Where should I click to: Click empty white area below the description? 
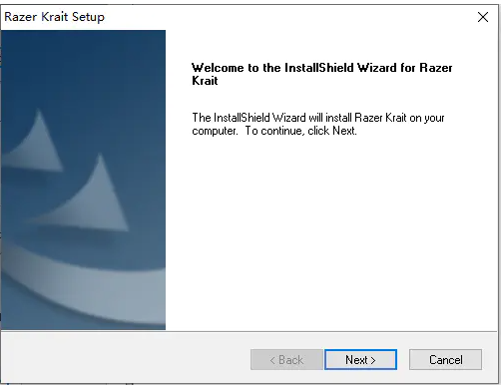332,232
